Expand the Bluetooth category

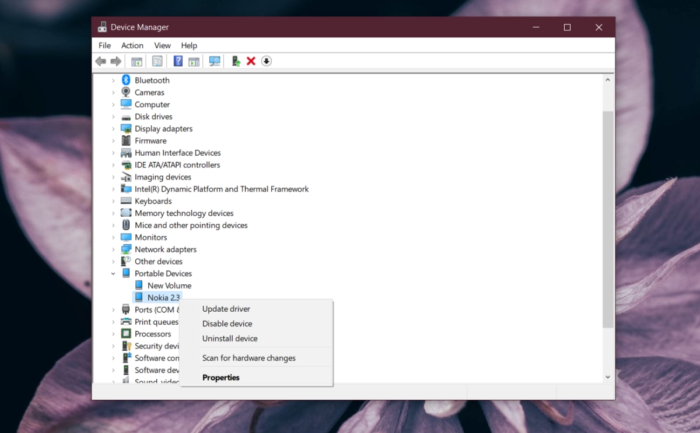pos(114,80)
